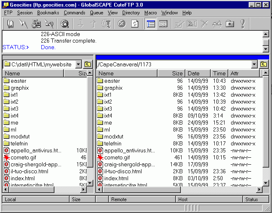Click the Upload arrow icon
The height and width of the screenshot is (213, 272).
coord(93,24)
